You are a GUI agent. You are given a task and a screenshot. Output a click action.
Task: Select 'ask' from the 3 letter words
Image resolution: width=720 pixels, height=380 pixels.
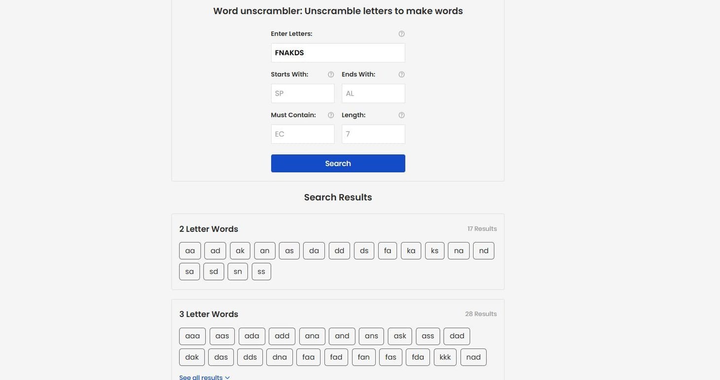pos(399,335)
